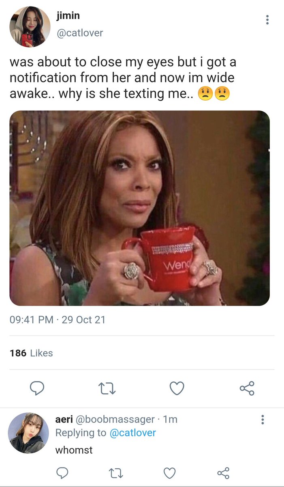Image resolution: width=284 pixels, height=487 pixels.
Task: Like aeri's whomst reply
Action: (x=169, y=473)
